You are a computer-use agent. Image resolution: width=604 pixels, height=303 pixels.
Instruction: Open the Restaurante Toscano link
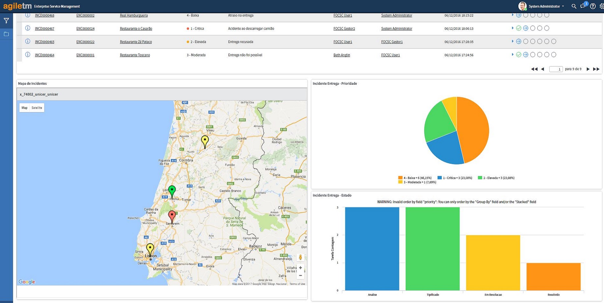tap(135, 55)
